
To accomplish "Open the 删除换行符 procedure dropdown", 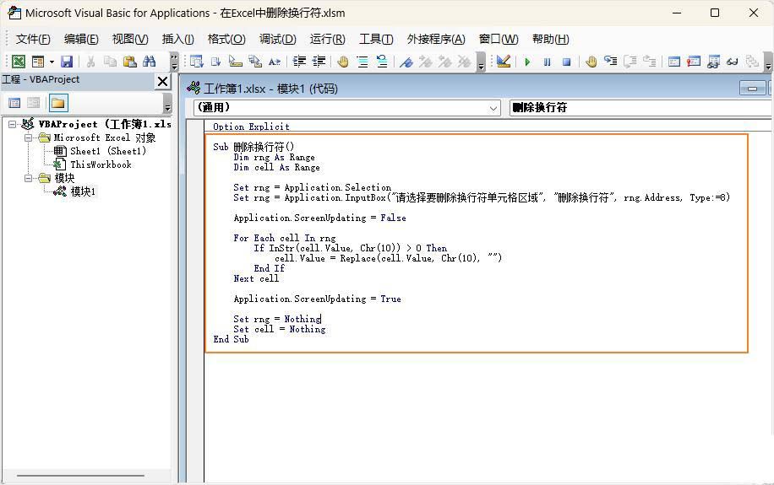I will click(x=640, y=107).
